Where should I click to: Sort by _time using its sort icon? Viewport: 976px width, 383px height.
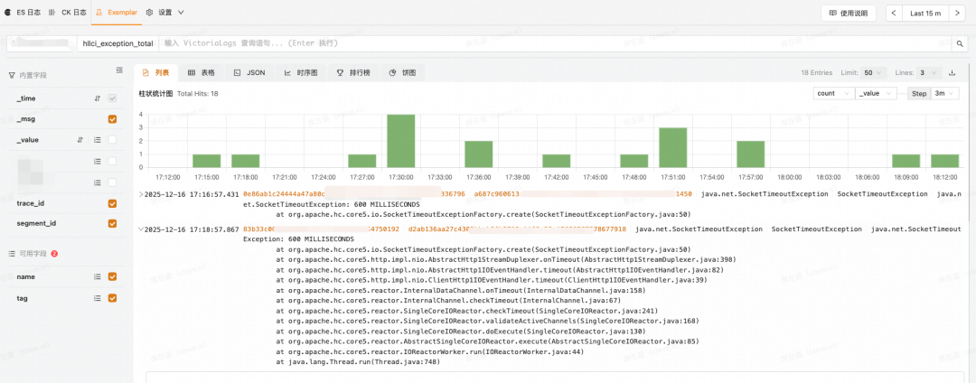[x=97, y=98]
